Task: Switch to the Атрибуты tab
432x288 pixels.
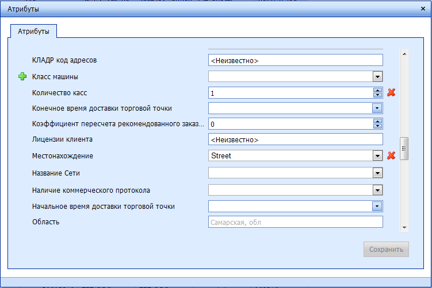Action: [x=33, y=31]
